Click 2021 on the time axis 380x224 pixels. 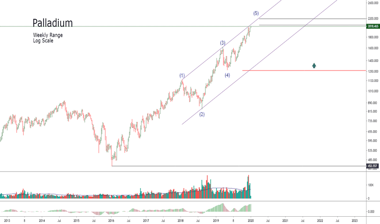(x=285, y=221)
